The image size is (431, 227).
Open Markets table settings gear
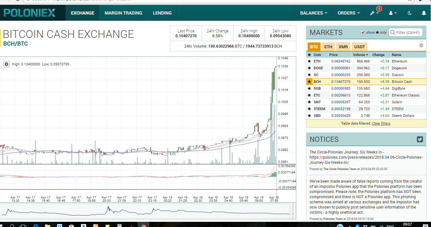(421, 46)
